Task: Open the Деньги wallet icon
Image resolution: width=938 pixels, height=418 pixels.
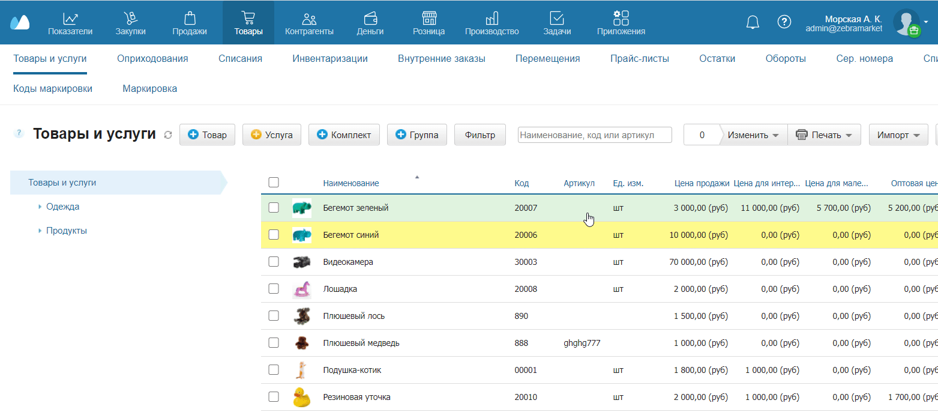Action: [370, 19]
